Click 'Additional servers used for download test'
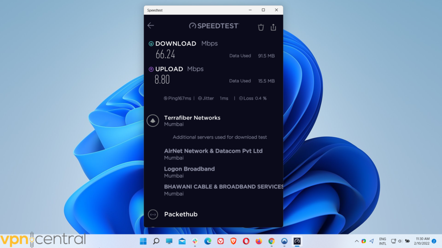This screenshot has width=442, height=248. point(220,137)
